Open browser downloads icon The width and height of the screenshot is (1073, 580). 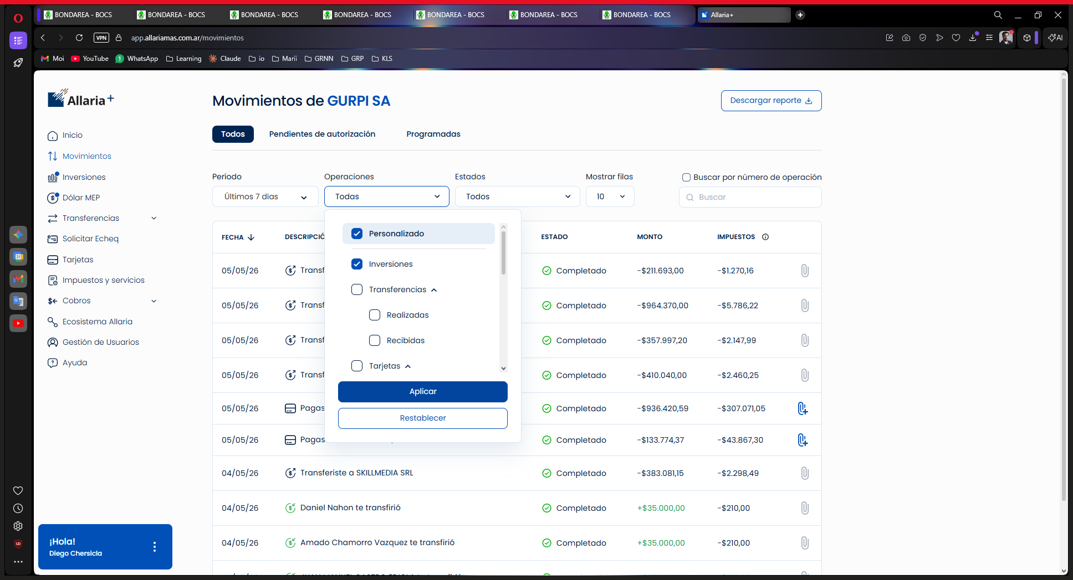pyautogui.click(x=973, y=38)
